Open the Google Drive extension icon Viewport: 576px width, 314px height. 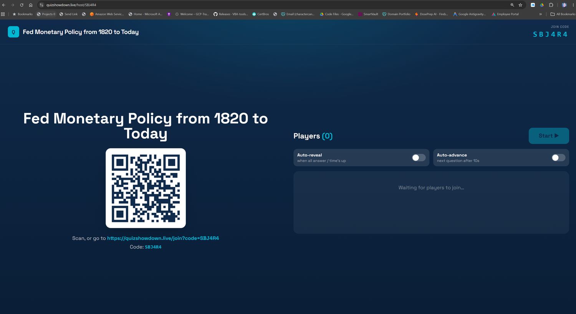click(542, 5)
